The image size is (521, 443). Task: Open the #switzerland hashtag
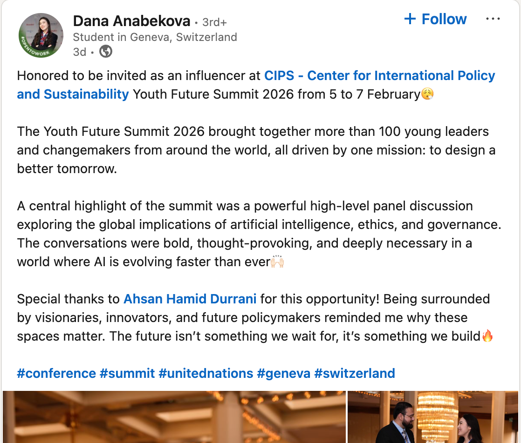(x=355, y=373)
